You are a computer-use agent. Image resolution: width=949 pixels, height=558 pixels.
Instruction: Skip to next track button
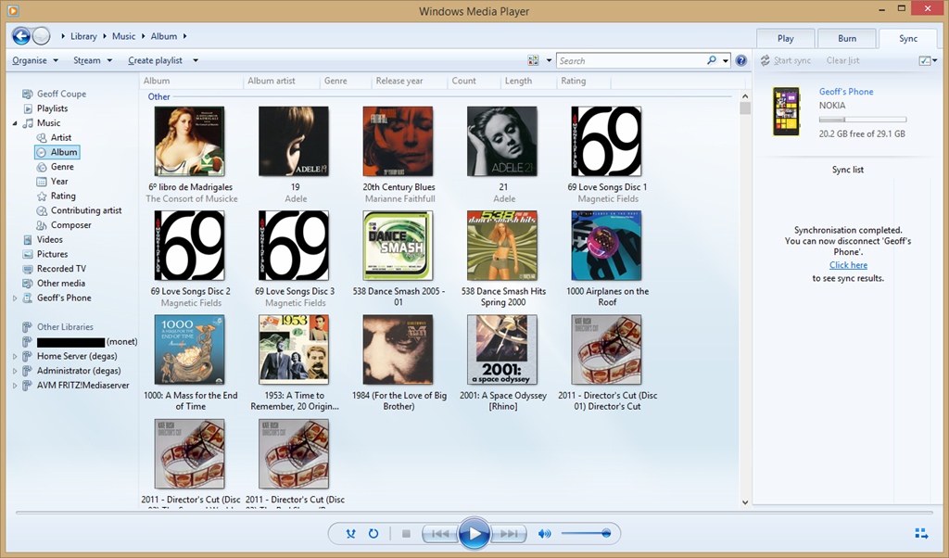pos(508,534)
